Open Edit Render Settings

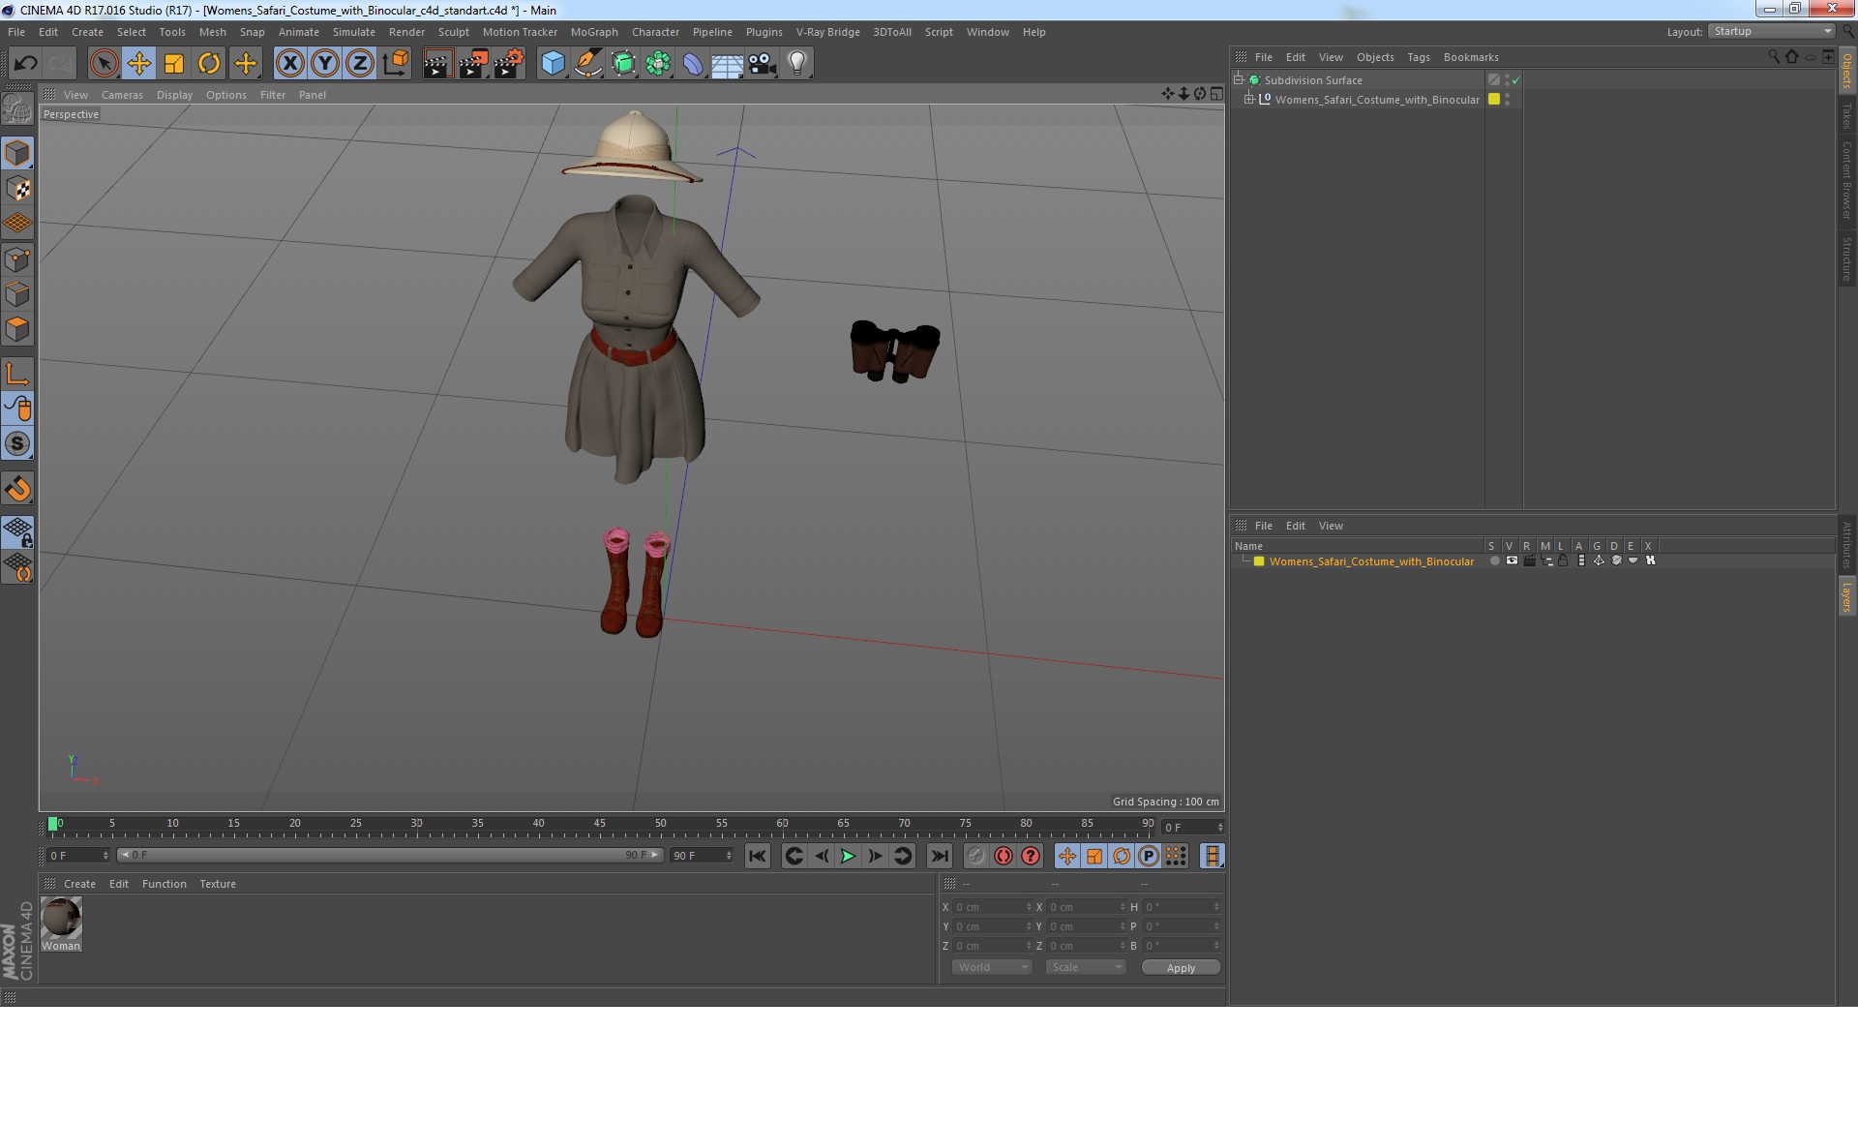coord(508,64)
